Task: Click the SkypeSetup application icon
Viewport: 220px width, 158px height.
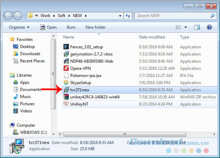Action: (66, 82)
